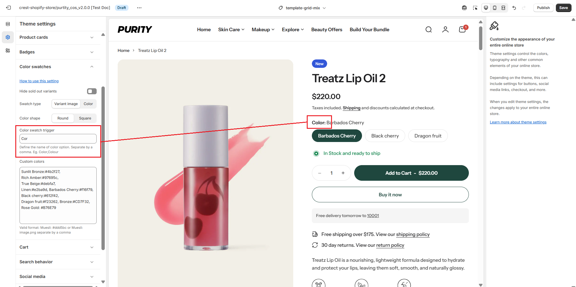Expand the Search behavior section

pos(57,262)
